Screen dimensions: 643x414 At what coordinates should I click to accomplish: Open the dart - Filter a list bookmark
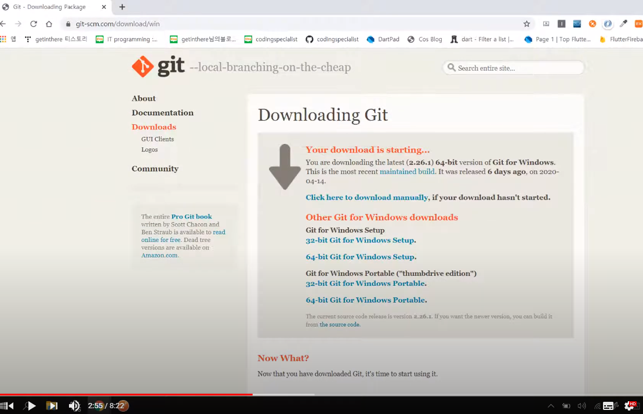[482, 39]
